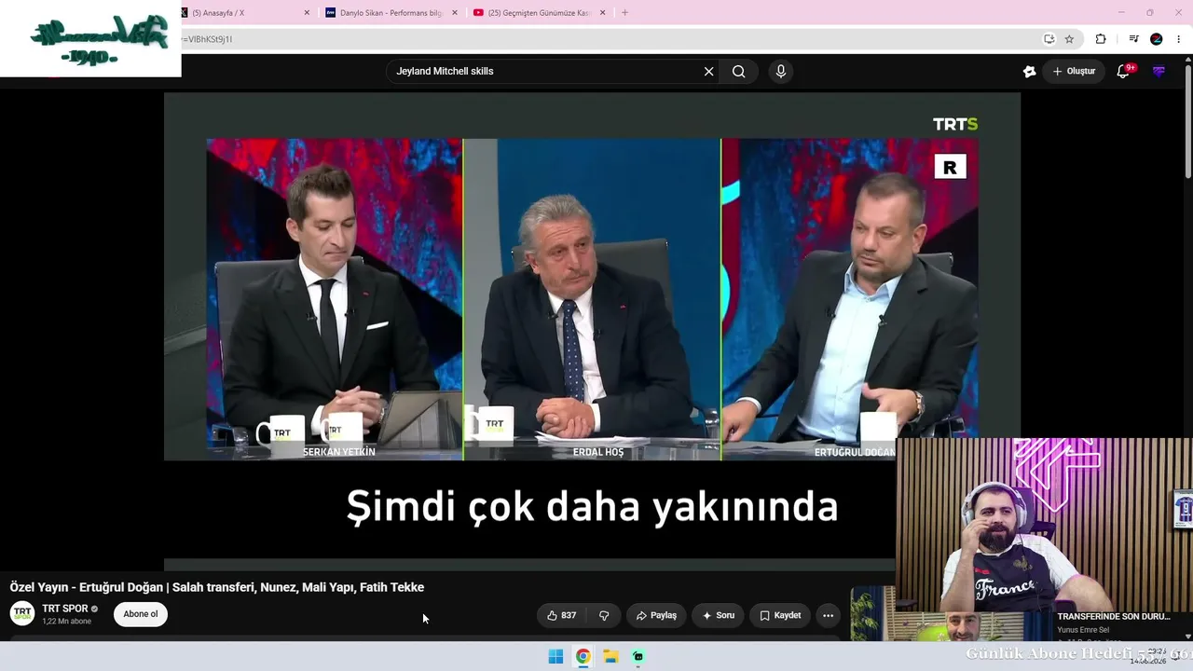Click the video title 'Özel Yayın - Ertuğrul Doğan'
The width and height of the screenshot is (1193, 671).
(x=217, y=587)
